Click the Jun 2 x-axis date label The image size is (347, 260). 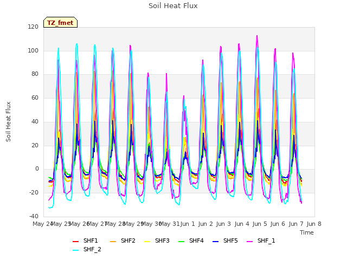tap(205, 224)
